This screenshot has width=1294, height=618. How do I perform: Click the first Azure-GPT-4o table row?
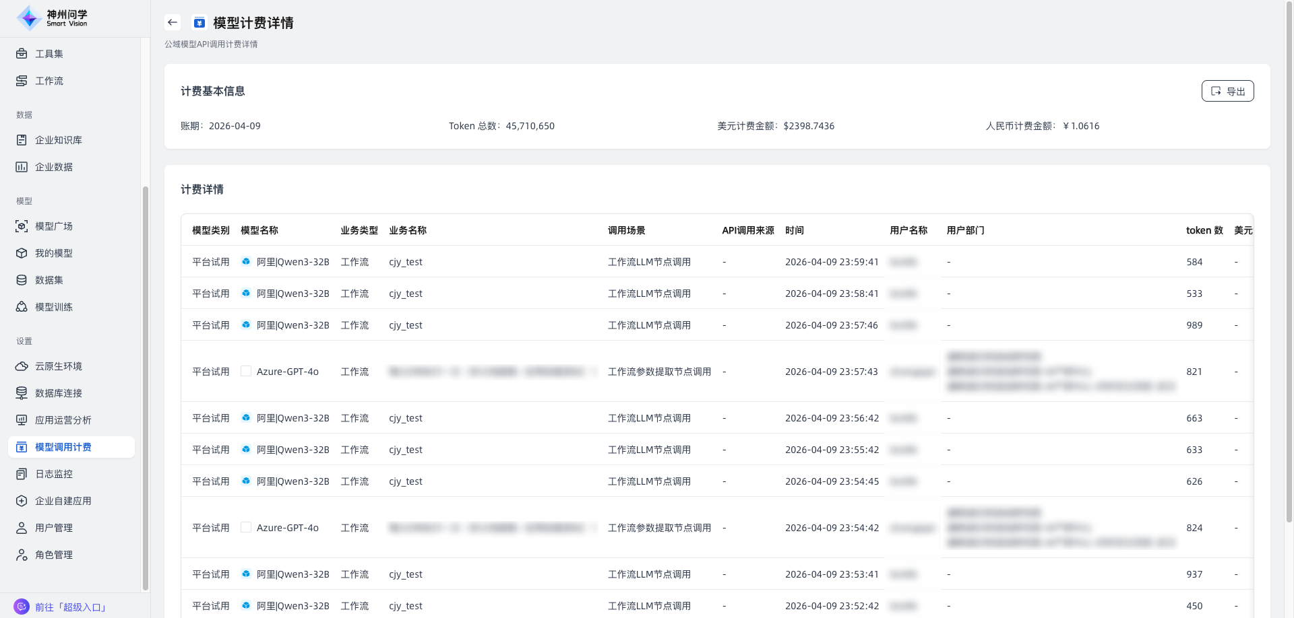(288, 372)
